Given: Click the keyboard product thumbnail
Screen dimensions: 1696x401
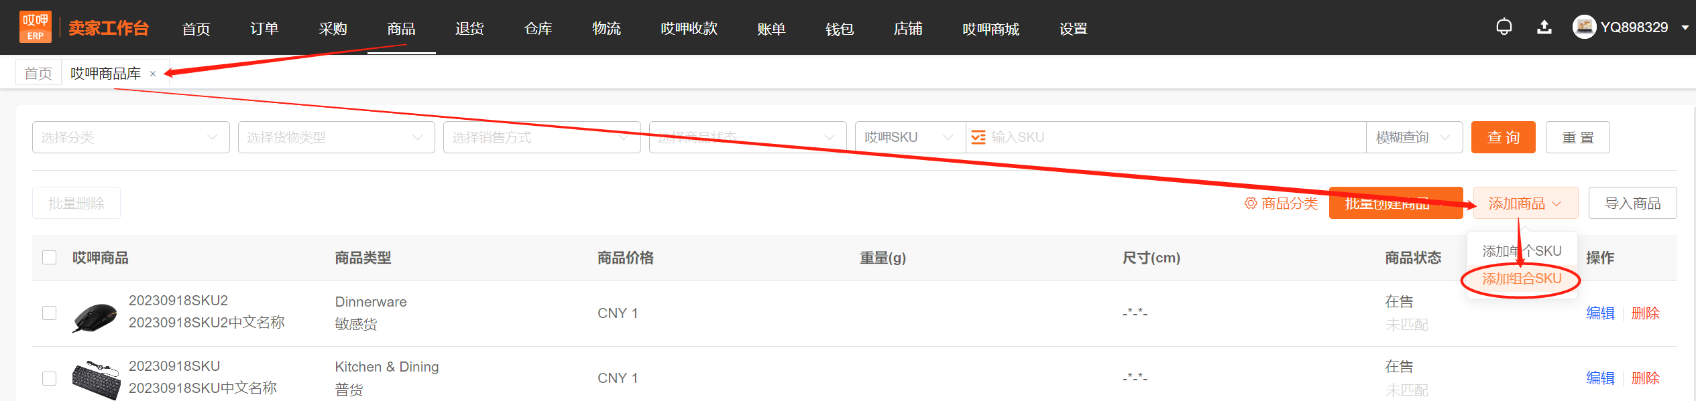Looking at the screenshot, I should click(x=96, y=380).
